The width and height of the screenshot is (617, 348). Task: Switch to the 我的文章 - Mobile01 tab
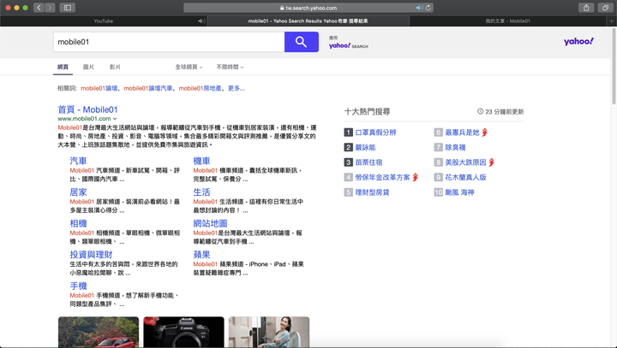(507, 21)
